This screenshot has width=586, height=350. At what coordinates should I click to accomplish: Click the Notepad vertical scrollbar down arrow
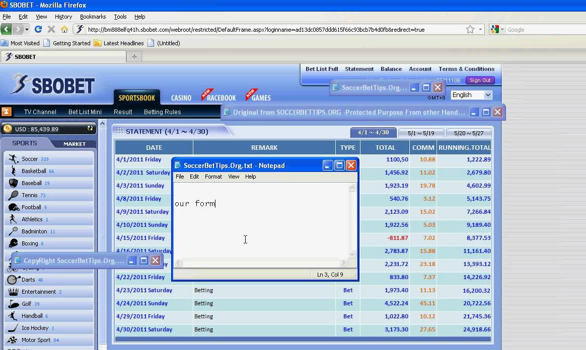(x=352, y=254)
